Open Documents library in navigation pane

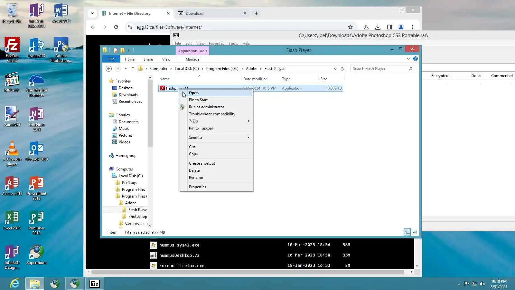(128, 122)
